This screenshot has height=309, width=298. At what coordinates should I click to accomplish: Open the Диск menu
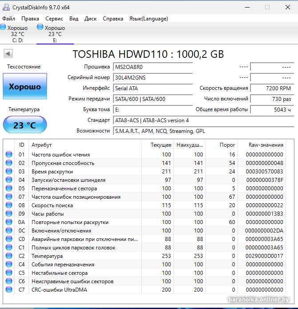click(x=90, y=19)
